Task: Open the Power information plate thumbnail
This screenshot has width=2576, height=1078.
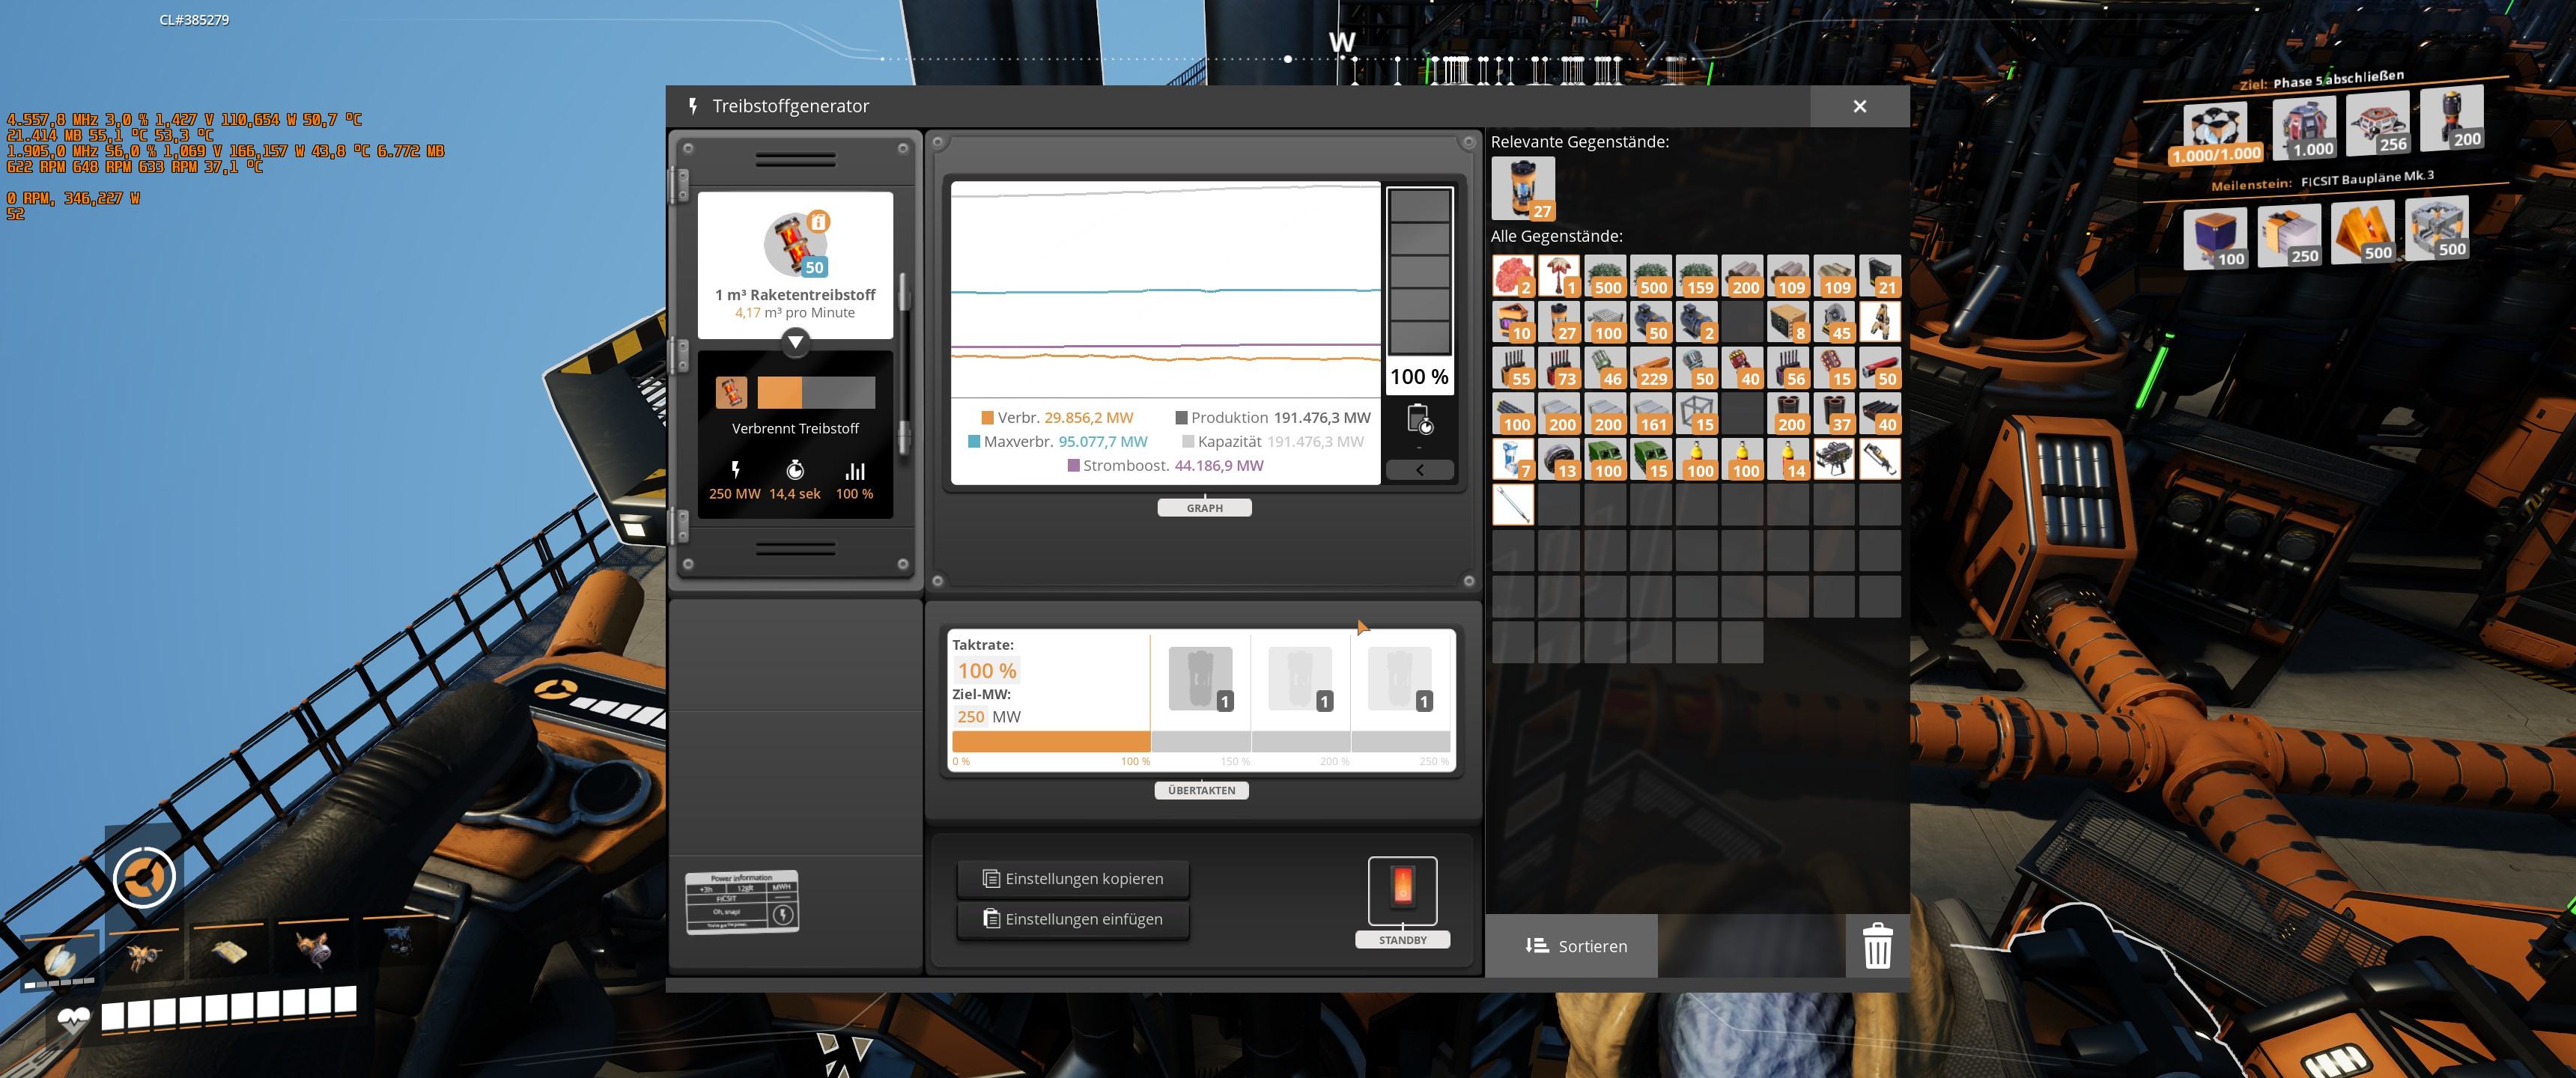Action: pyautogui.click(x=742, y=902)
